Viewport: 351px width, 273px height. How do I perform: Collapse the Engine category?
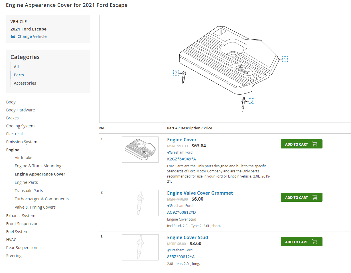[x=13, y=150]
